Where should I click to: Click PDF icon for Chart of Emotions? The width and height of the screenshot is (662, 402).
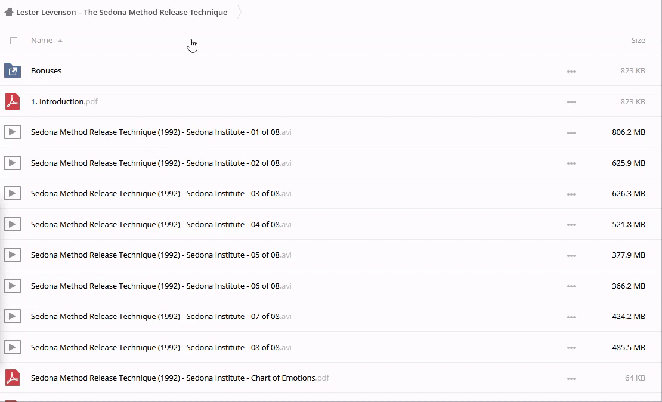pyautogui.click(x=13, y=378)
